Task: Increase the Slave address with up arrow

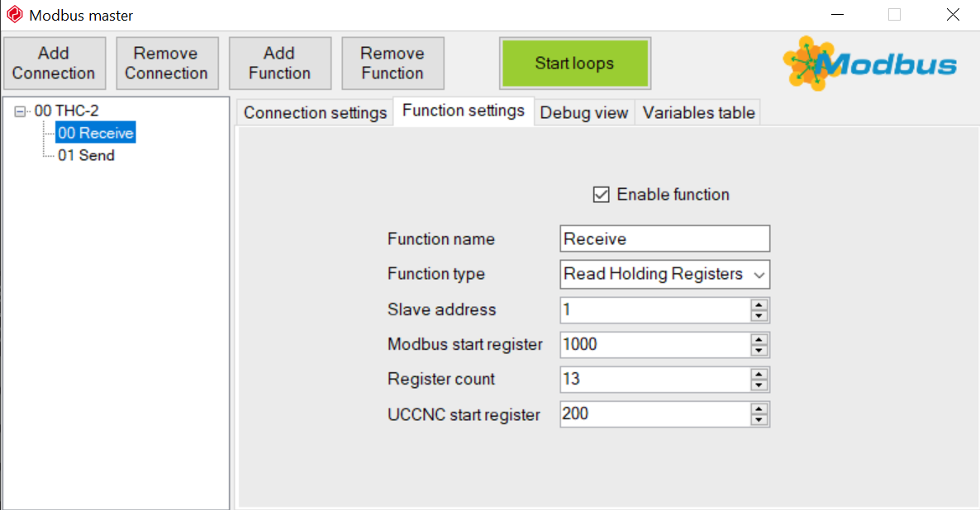Action: pyautogui.click(x=759, y=305)
